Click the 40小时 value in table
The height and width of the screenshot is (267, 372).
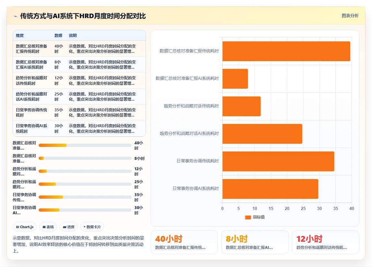point(59,49)
